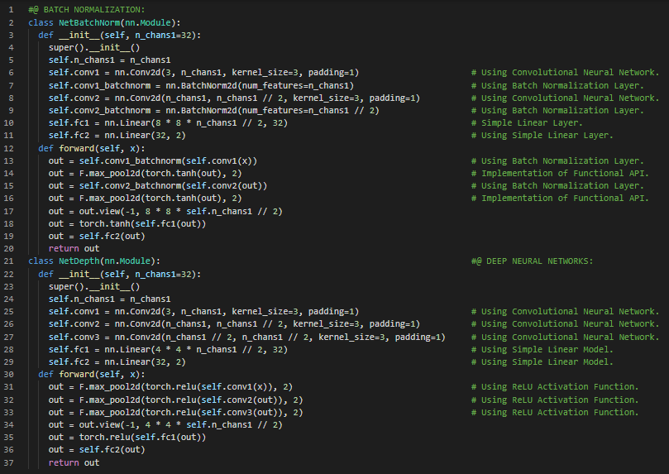
Task: Click the 'Implementation of Functional API' comment on line 14
Action: [x=565, y=173]
